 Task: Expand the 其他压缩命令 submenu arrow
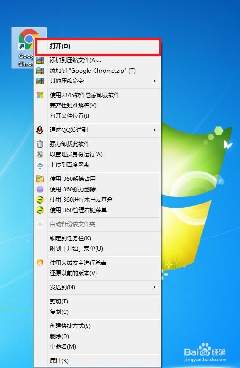(154, 81)
